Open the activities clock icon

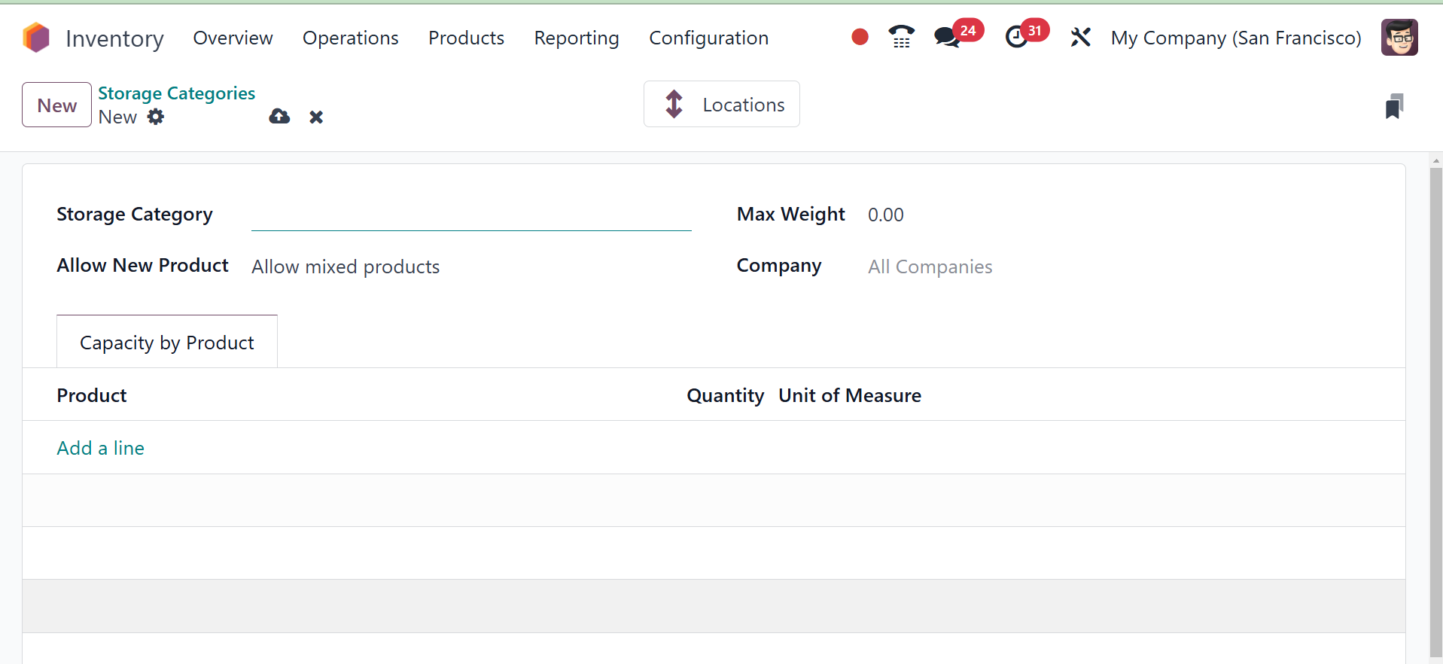(1016, 37)
